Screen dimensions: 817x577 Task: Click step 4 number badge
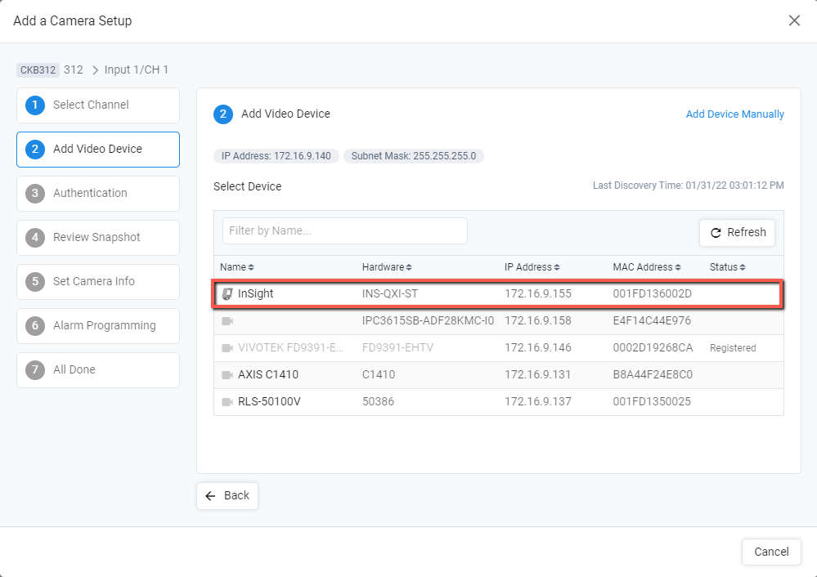(x=35, y=238)
